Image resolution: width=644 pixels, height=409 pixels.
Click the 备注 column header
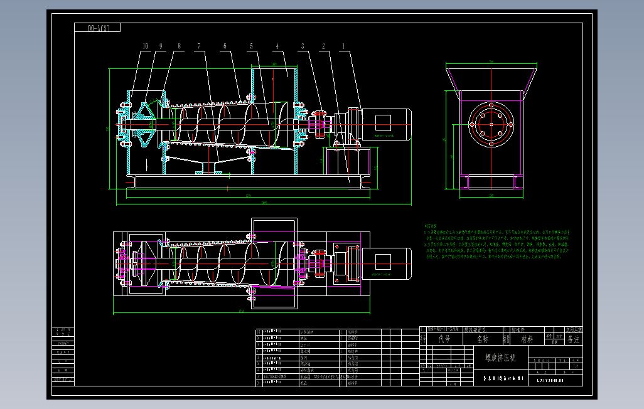click(573, 339)
